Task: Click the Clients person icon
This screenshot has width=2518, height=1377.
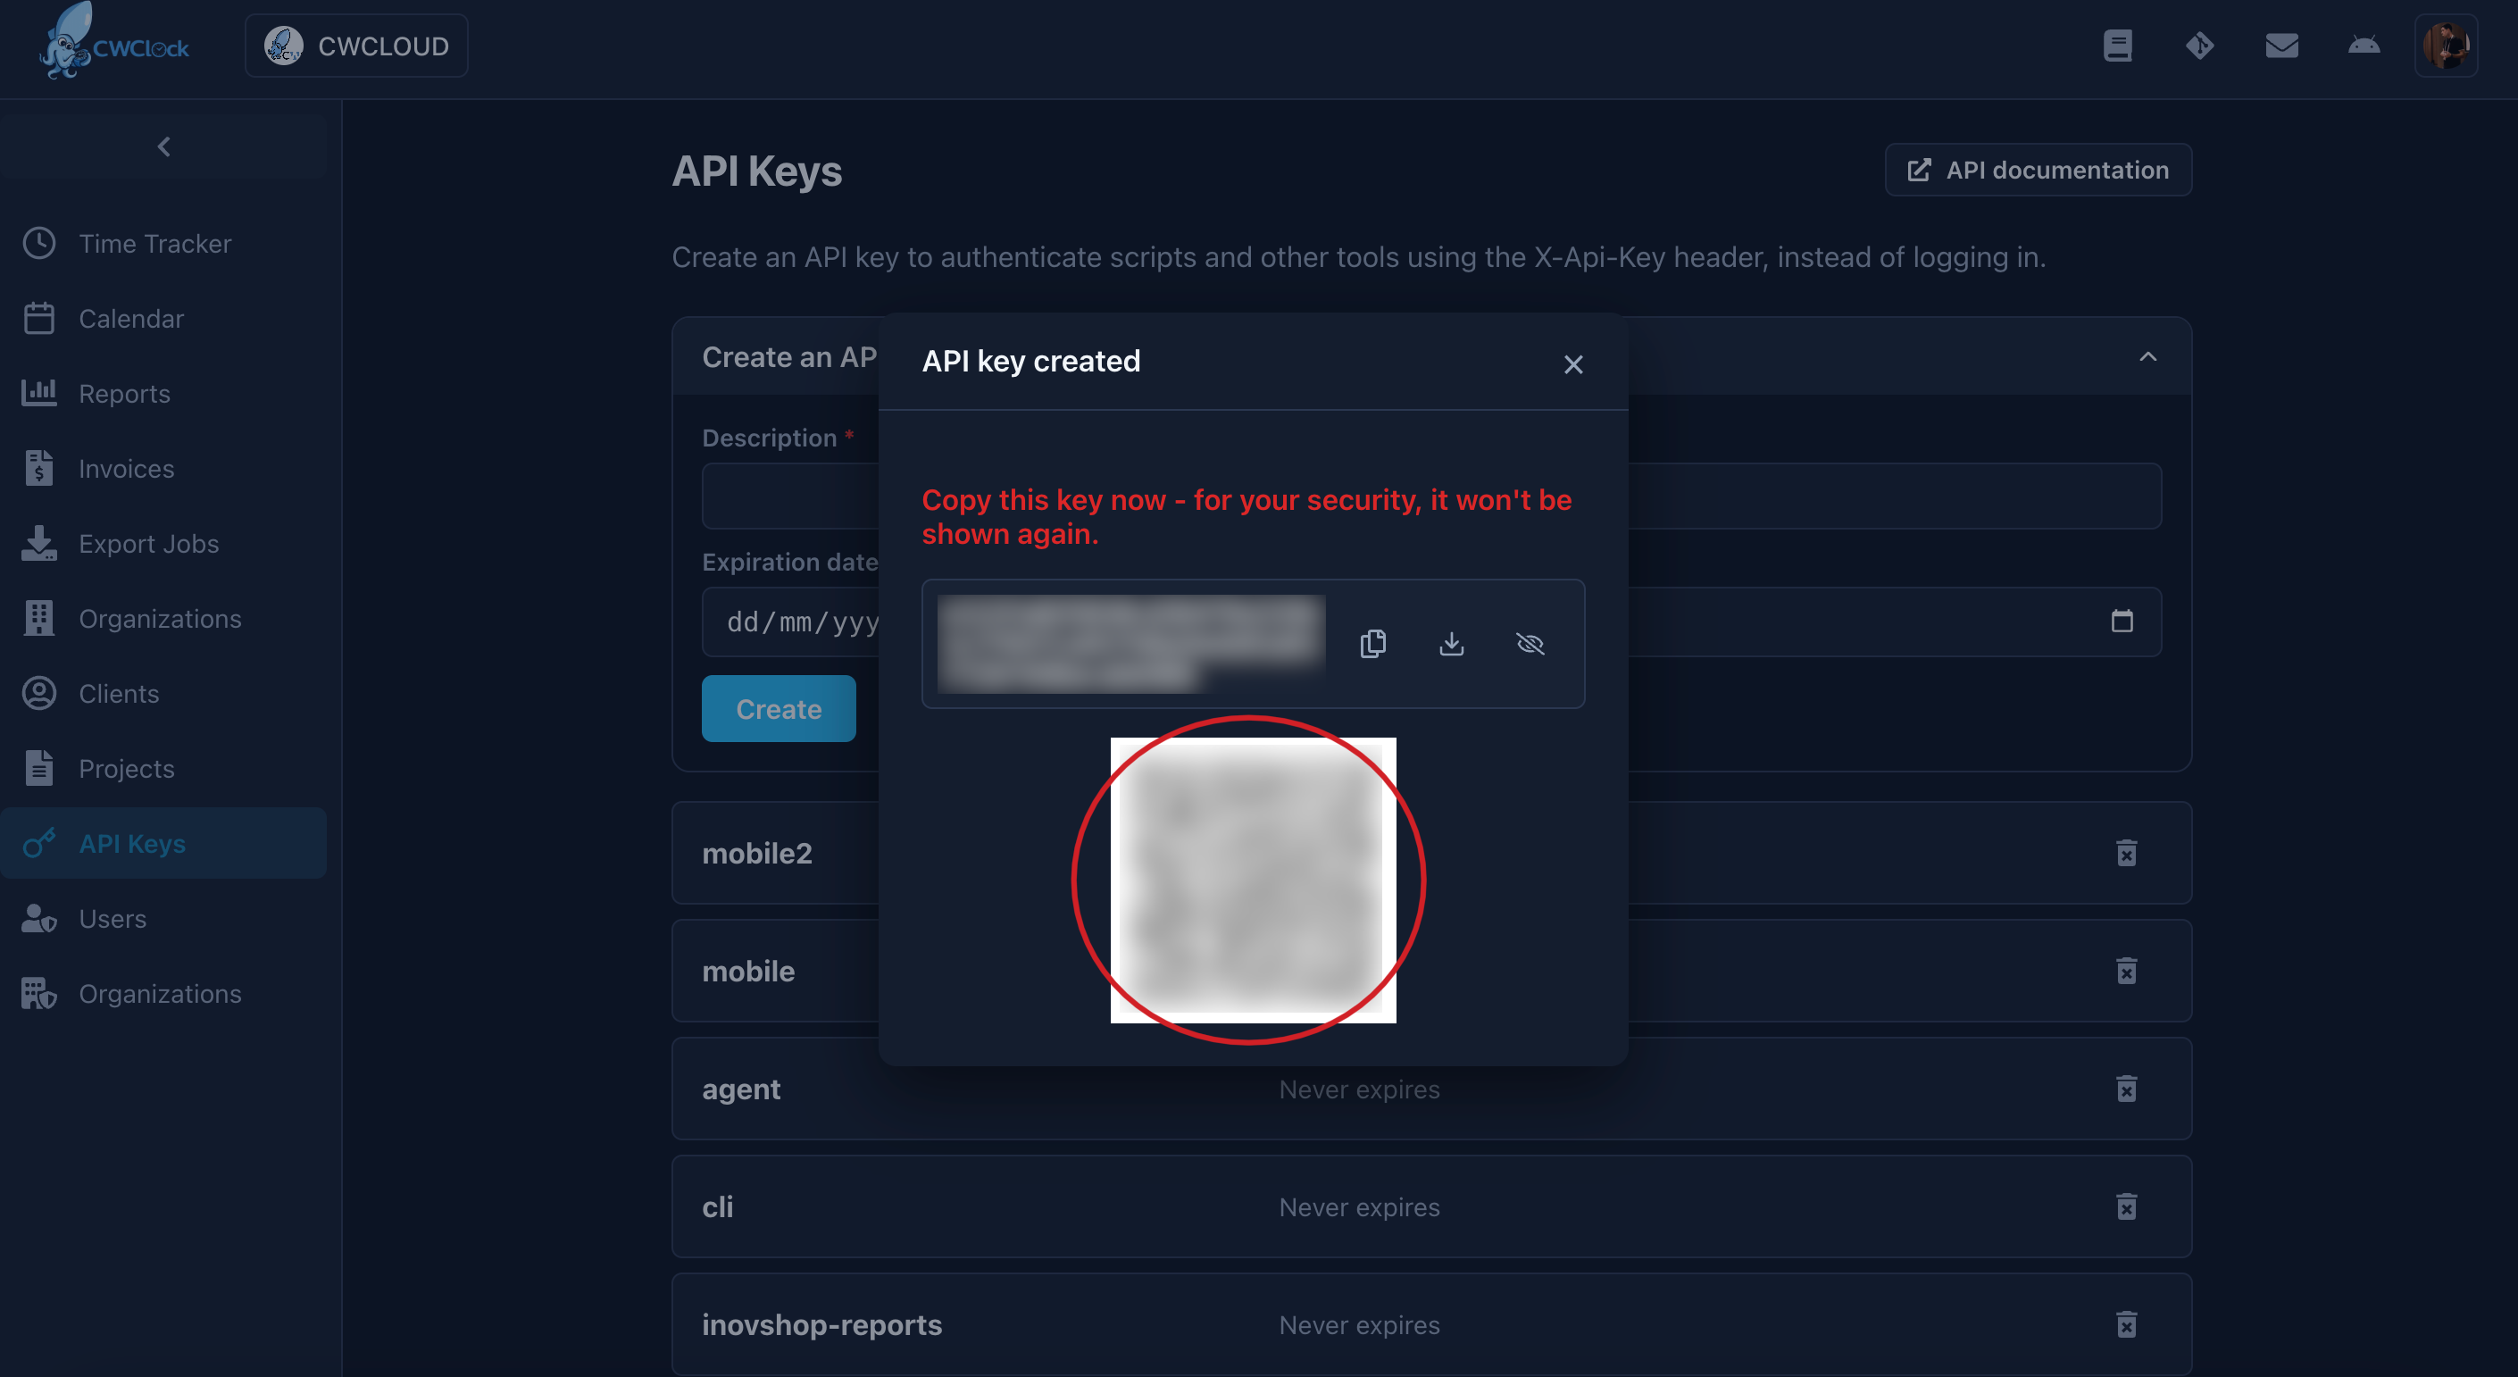Action: [39, 693]
